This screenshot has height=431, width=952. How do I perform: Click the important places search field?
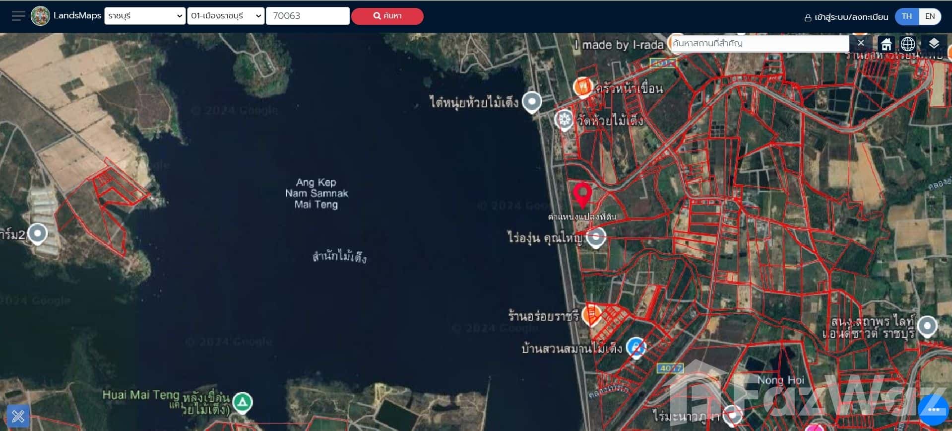[x=758, y=43]
